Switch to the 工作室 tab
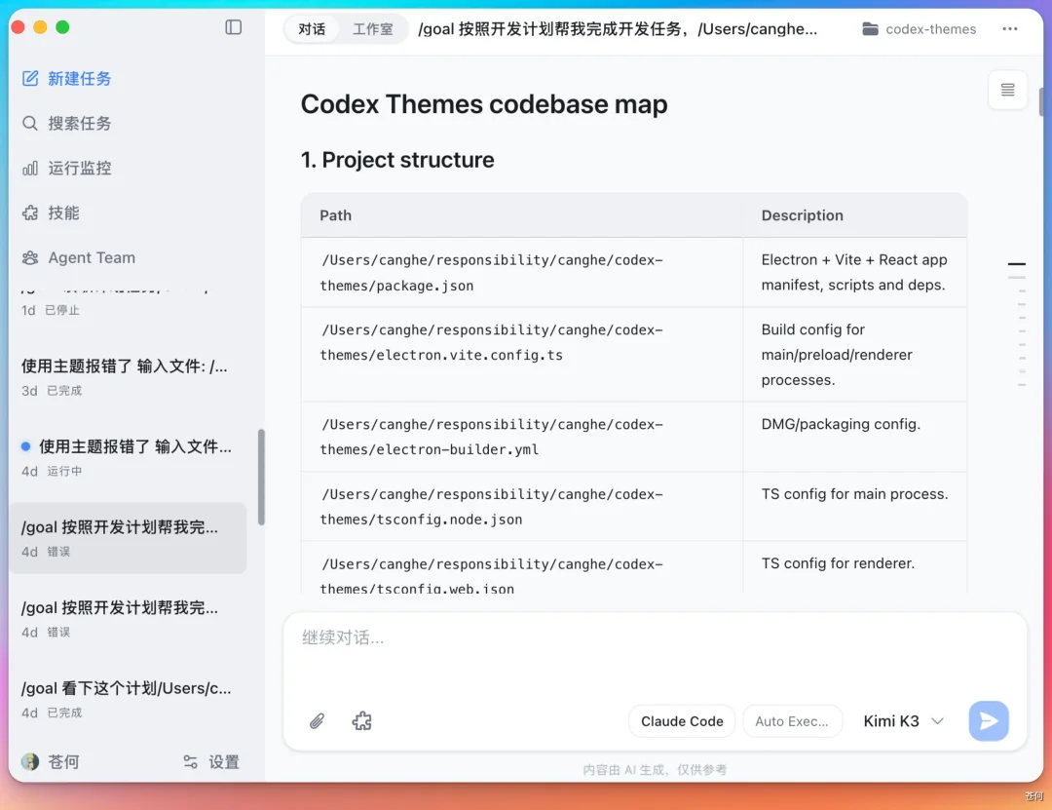 [x=372, y=29]
